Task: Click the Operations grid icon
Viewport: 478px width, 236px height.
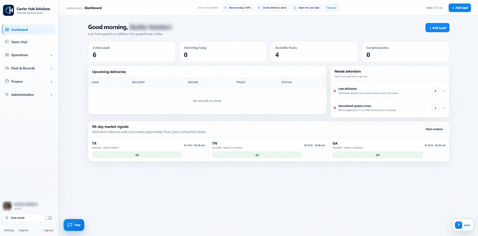Action: (x=7, y=55)
